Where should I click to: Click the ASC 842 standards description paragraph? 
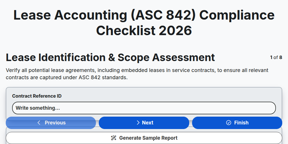(x=137, y=74)
